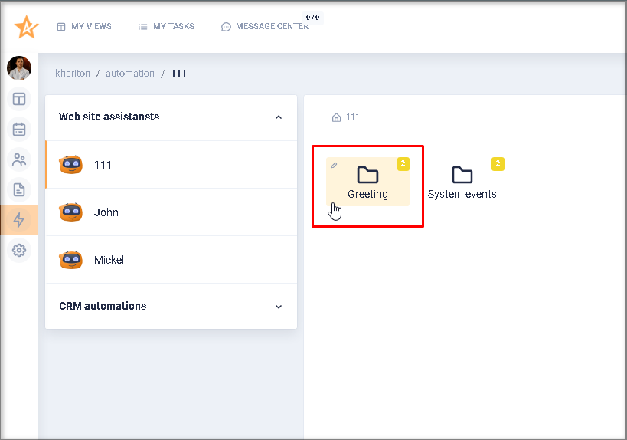Open the contacts people sidebar icon
The width and height of the screenshot is (627, 440).
coord(19,159)
